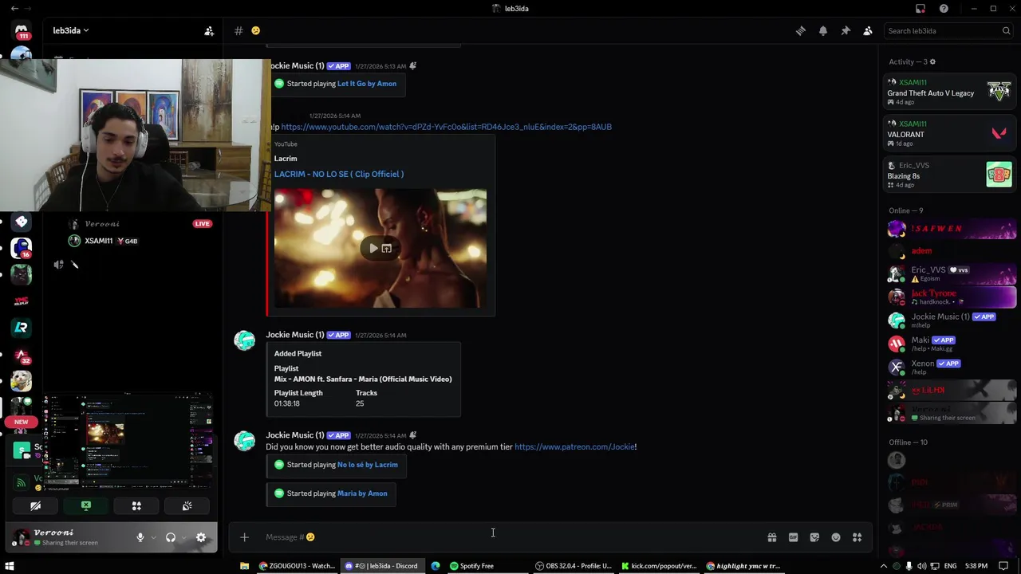This screenshot has height=574, width=1021.
Task: Open the gift icon in message bar
Action: tap(772, 537)
